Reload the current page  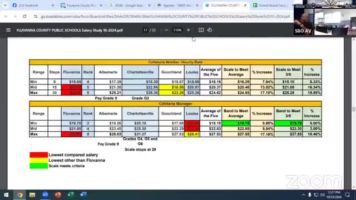point(24,16)
